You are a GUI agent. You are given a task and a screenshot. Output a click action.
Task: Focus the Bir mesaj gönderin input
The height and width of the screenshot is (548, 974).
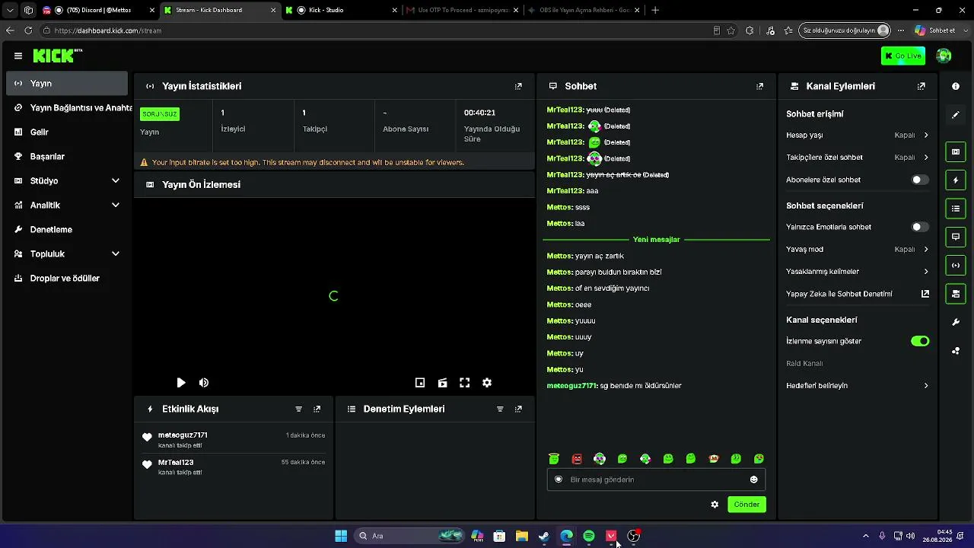click(x=656, y=479)
